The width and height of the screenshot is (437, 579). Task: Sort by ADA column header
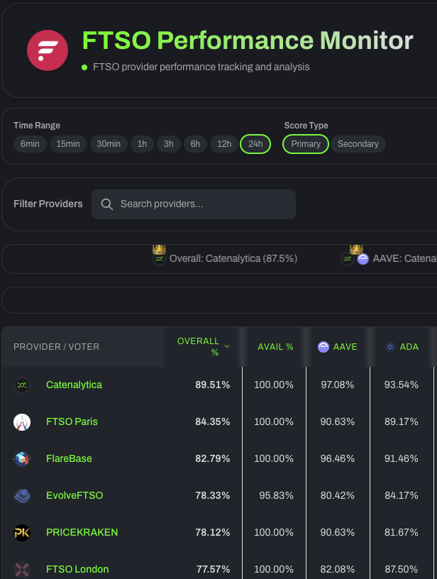pyautogui.click(x=402, y=347)
